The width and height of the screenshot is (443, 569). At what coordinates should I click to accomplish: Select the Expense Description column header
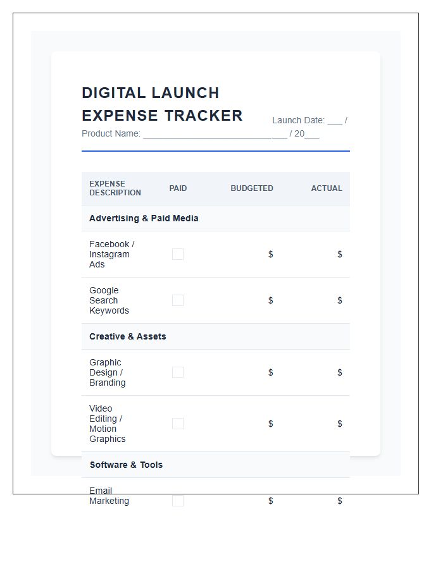coord(115,188)
